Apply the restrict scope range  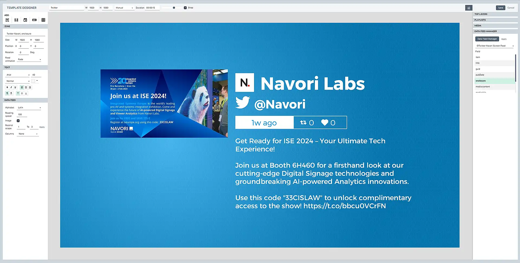click(x=42, y=127)
